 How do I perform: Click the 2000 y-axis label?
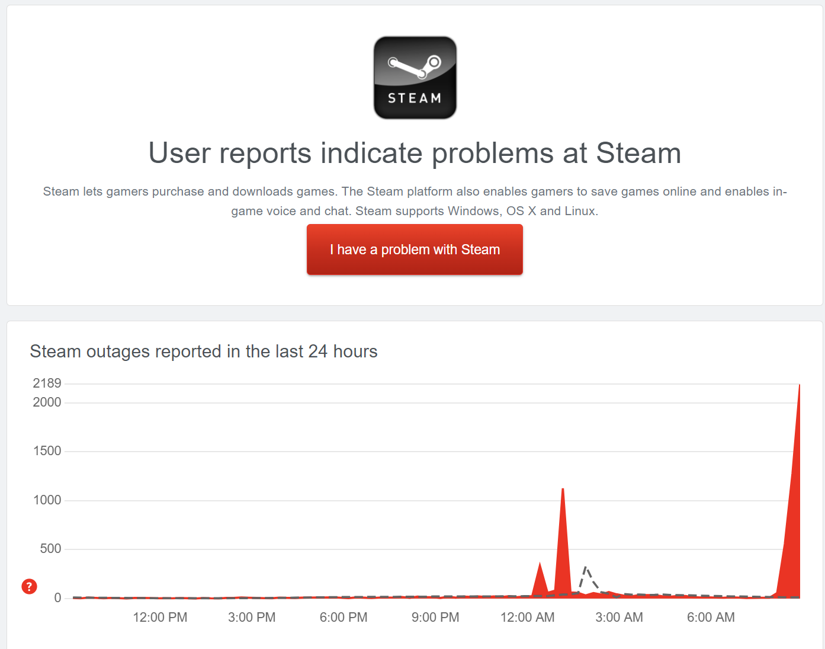(x=47, y=402)
